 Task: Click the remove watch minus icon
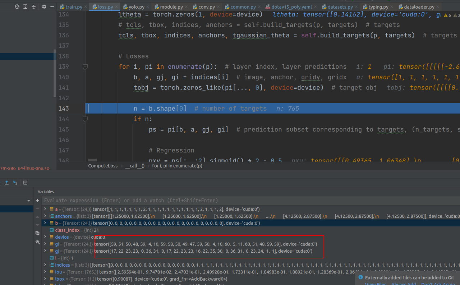(37, 209)
